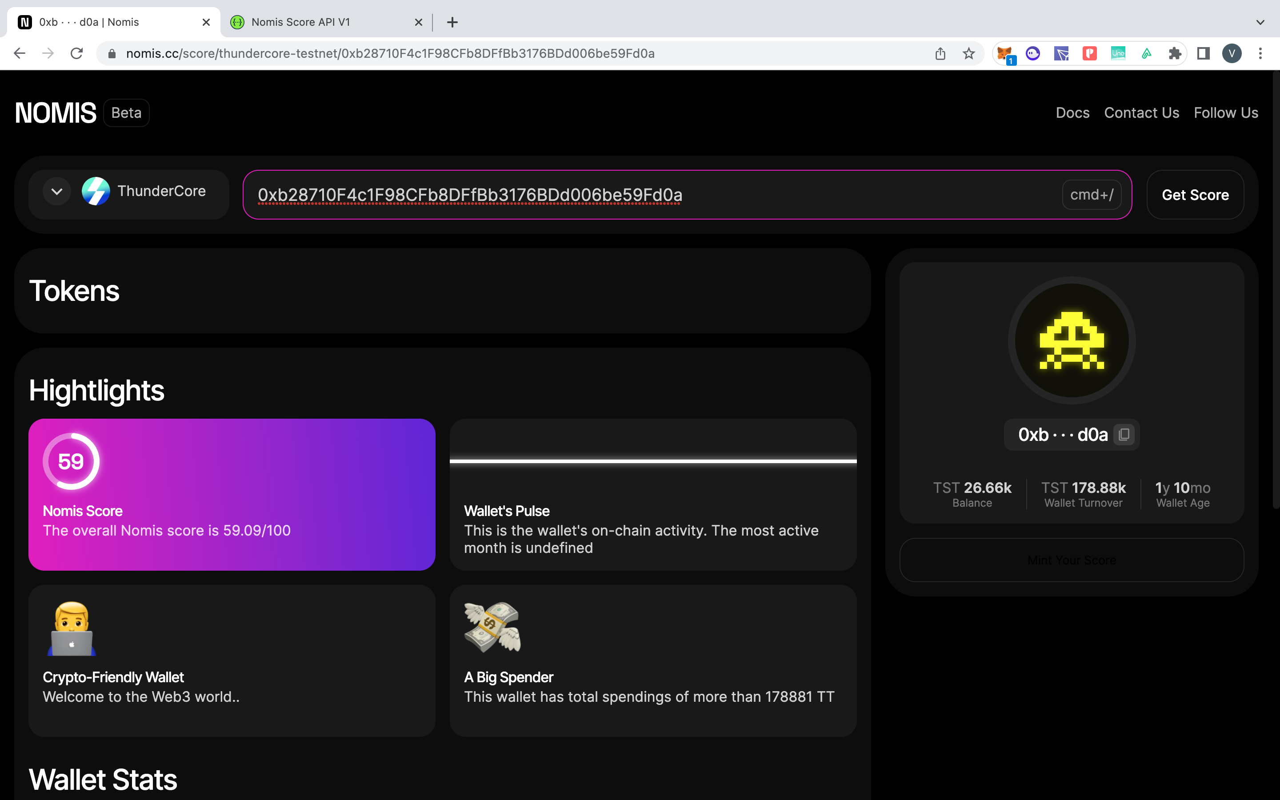
Task: Toggle the browser side panel icon
Action: click(1203, 53)
